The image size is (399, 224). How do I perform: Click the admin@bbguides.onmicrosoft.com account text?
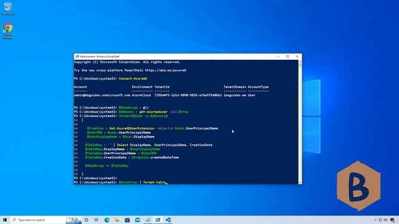pyautogui.click(x=102, y=95)
